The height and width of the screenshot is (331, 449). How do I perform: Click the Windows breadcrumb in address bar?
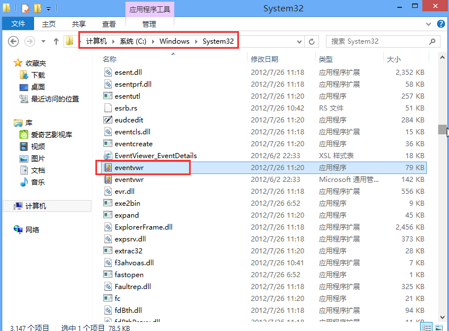pos(174,41)
